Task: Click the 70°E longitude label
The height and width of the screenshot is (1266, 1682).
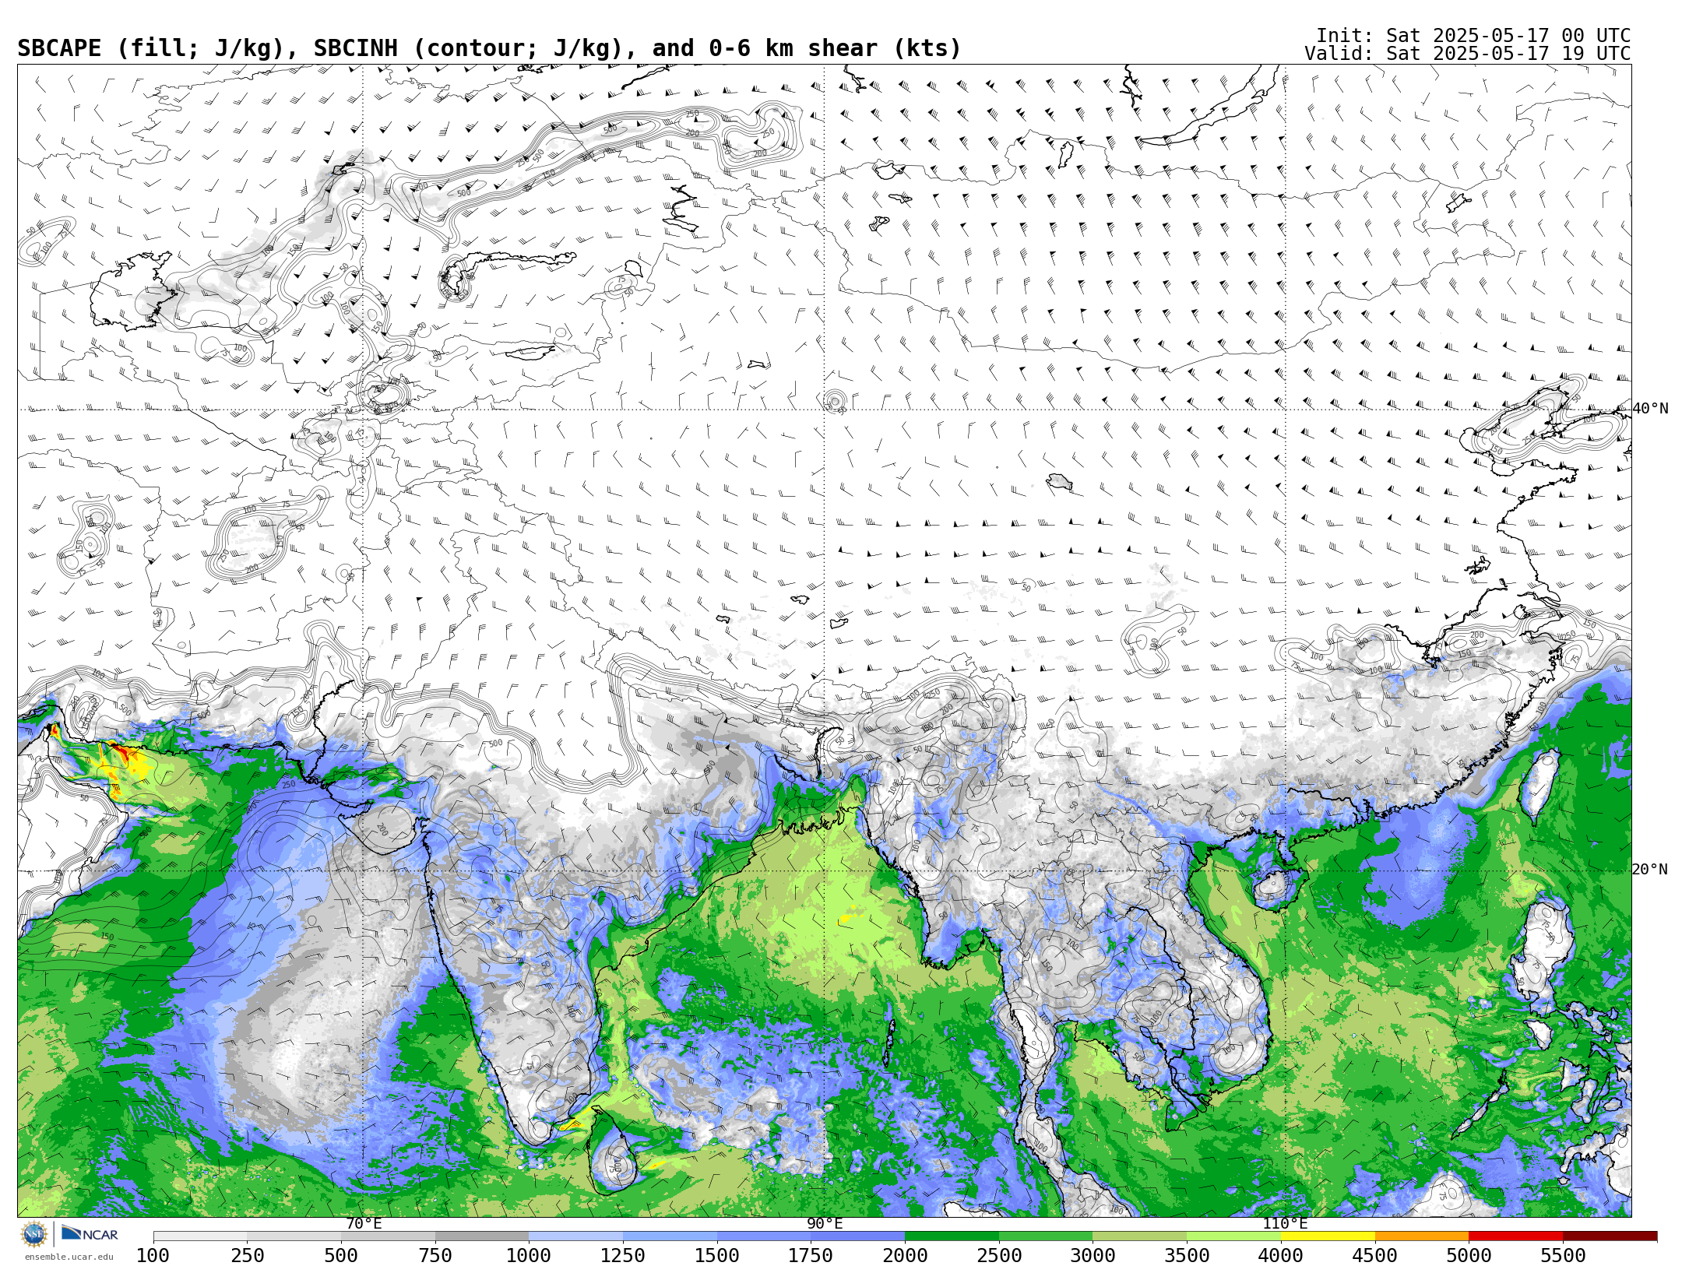Action: 364,1224
